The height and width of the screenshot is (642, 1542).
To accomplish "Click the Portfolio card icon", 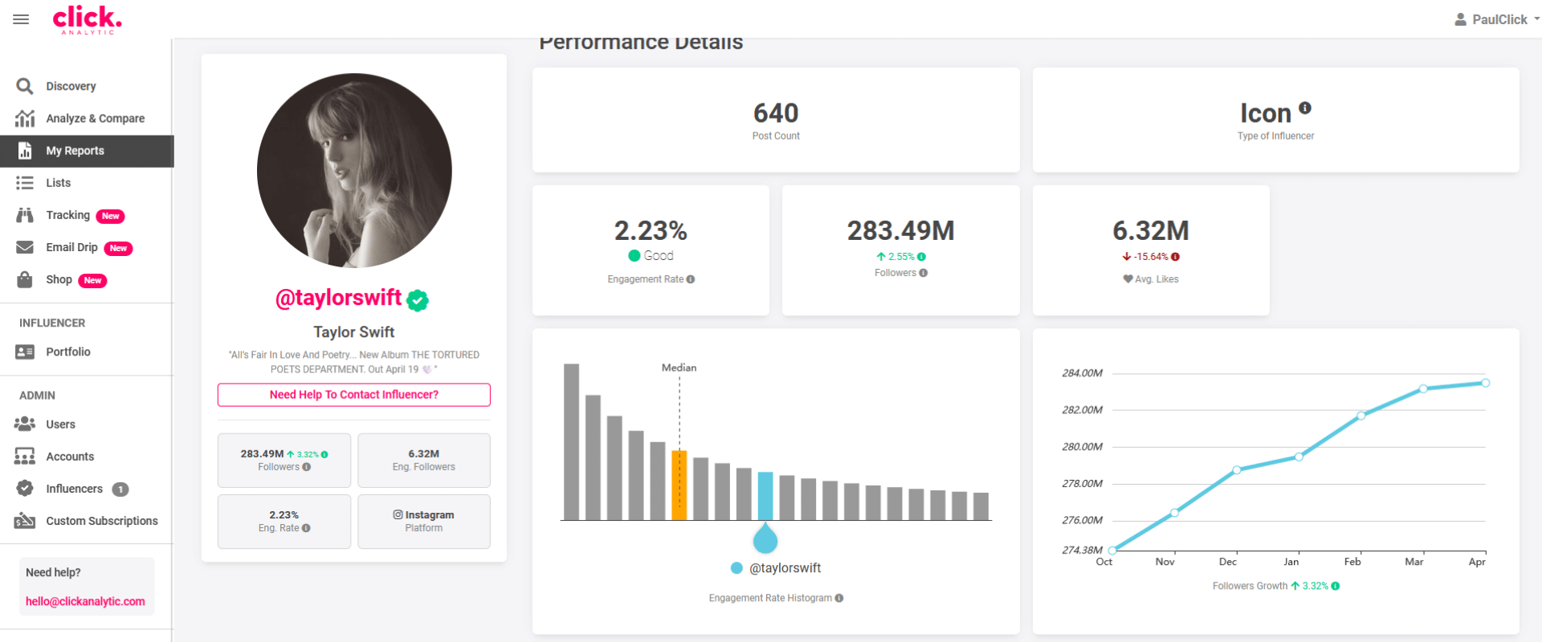I will [25, 351].
